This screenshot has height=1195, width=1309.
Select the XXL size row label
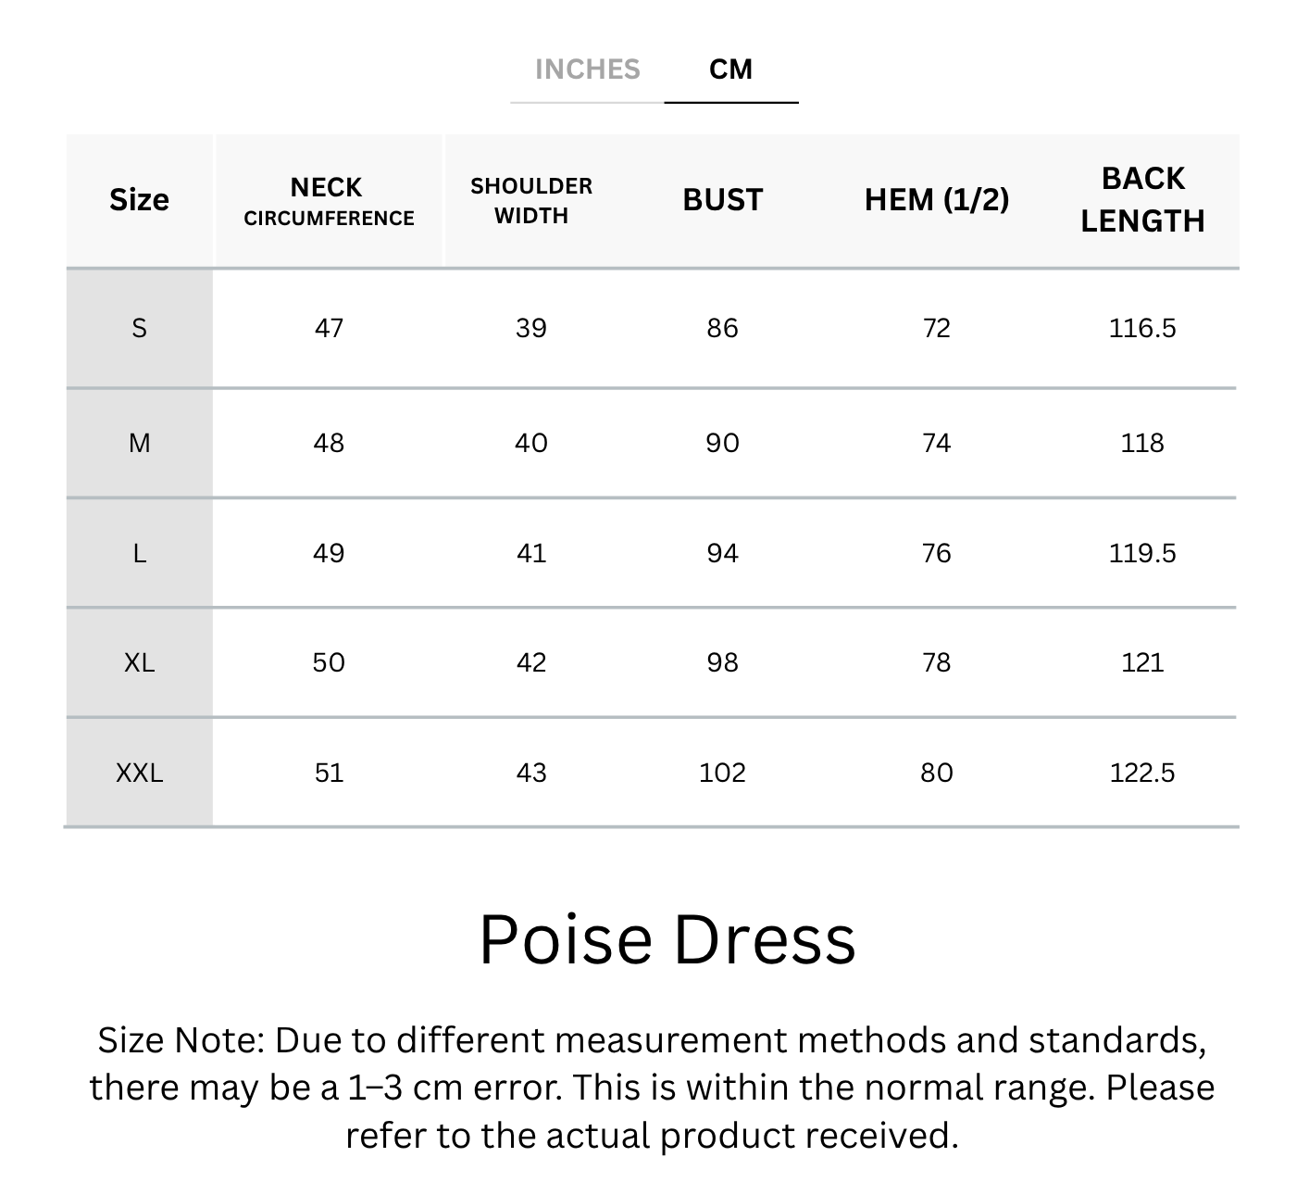(x=139, y=773)
